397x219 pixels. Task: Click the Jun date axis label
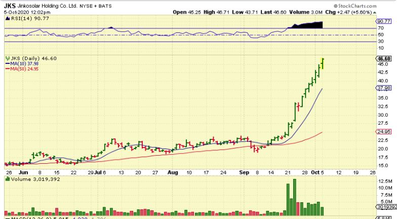pyautogui.click(x=23, y=172)
